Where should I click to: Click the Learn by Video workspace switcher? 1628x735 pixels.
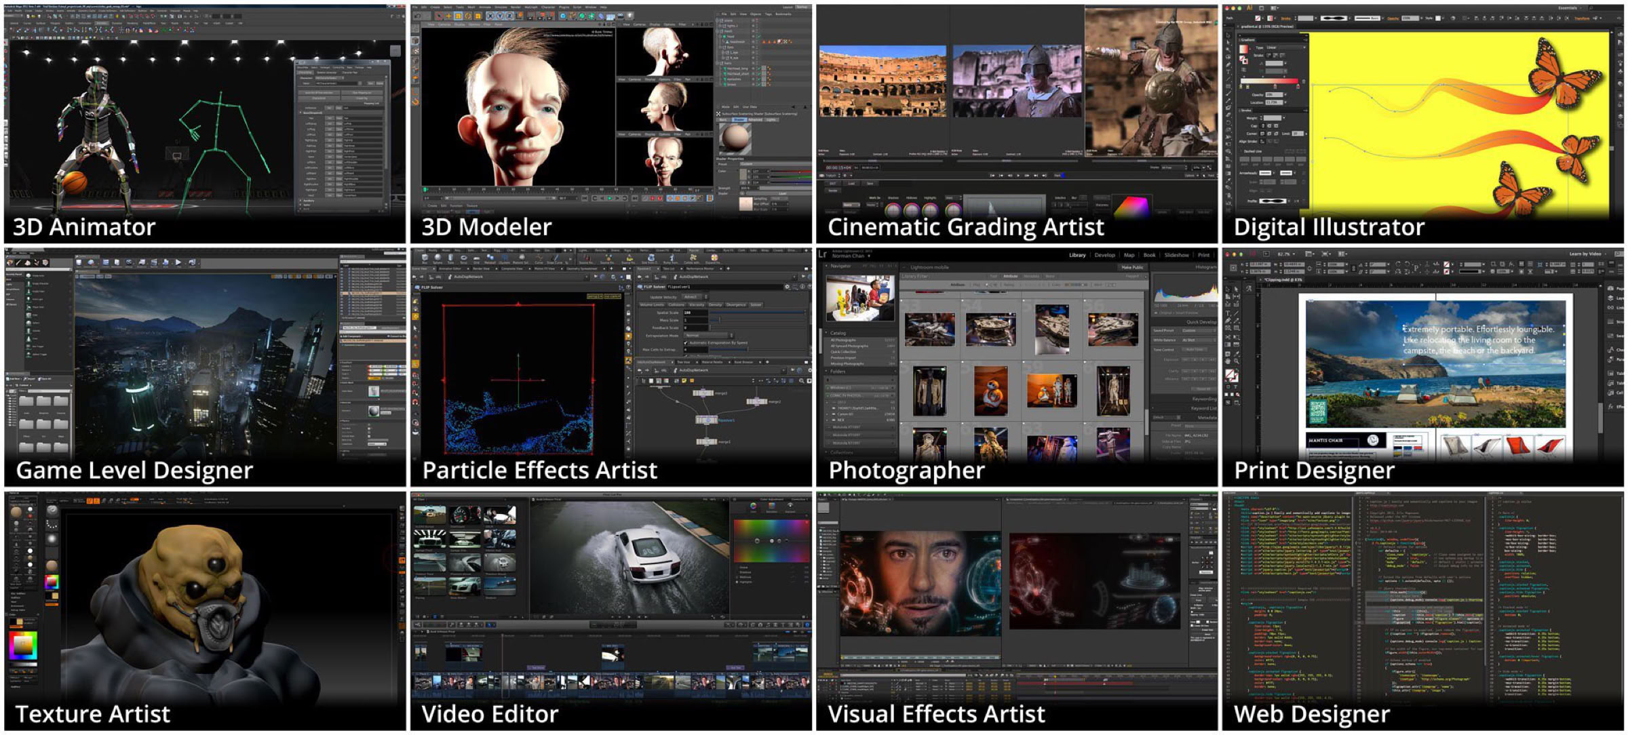coord(1586,254)
